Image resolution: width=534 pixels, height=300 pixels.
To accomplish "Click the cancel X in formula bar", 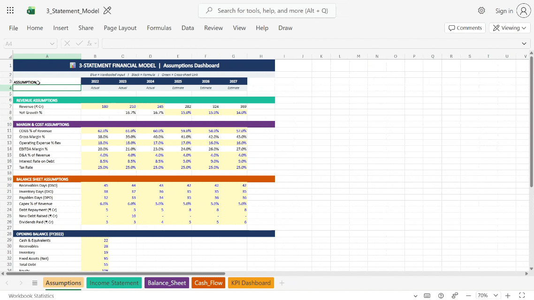I will tap(67, 43).
